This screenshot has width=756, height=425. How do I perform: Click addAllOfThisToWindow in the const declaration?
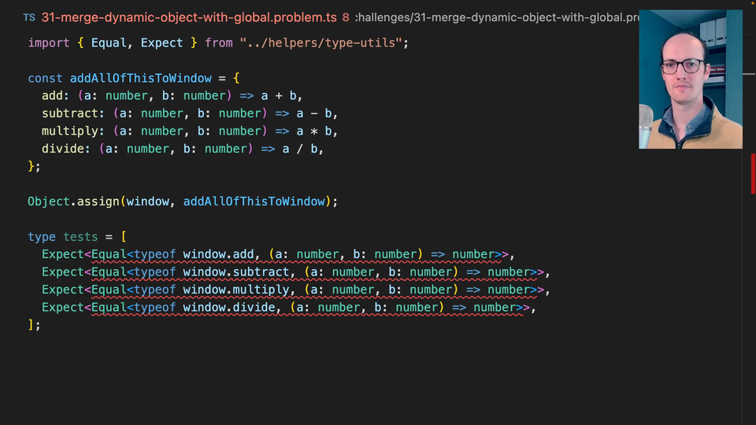tap(140, 78)
